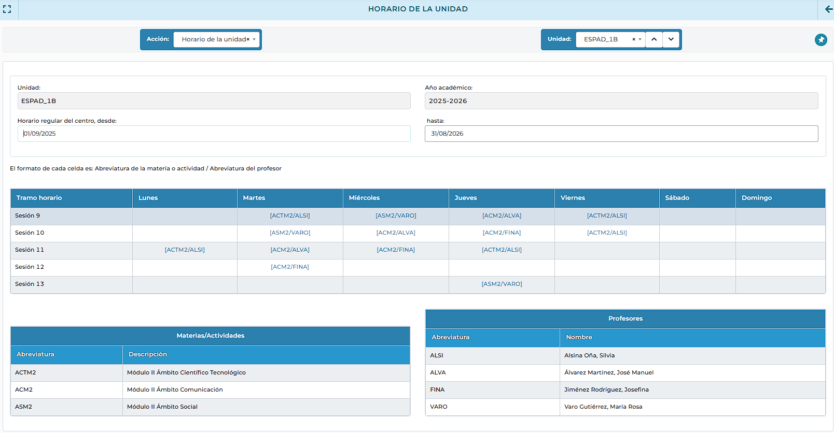The image size is (834, 433).
Task: Select next unit with down chevron
Action: (x=671, y=39)
